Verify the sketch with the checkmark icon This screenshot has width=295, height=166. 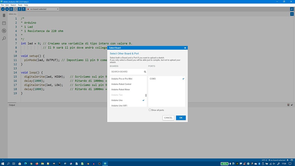coord(3,9)
